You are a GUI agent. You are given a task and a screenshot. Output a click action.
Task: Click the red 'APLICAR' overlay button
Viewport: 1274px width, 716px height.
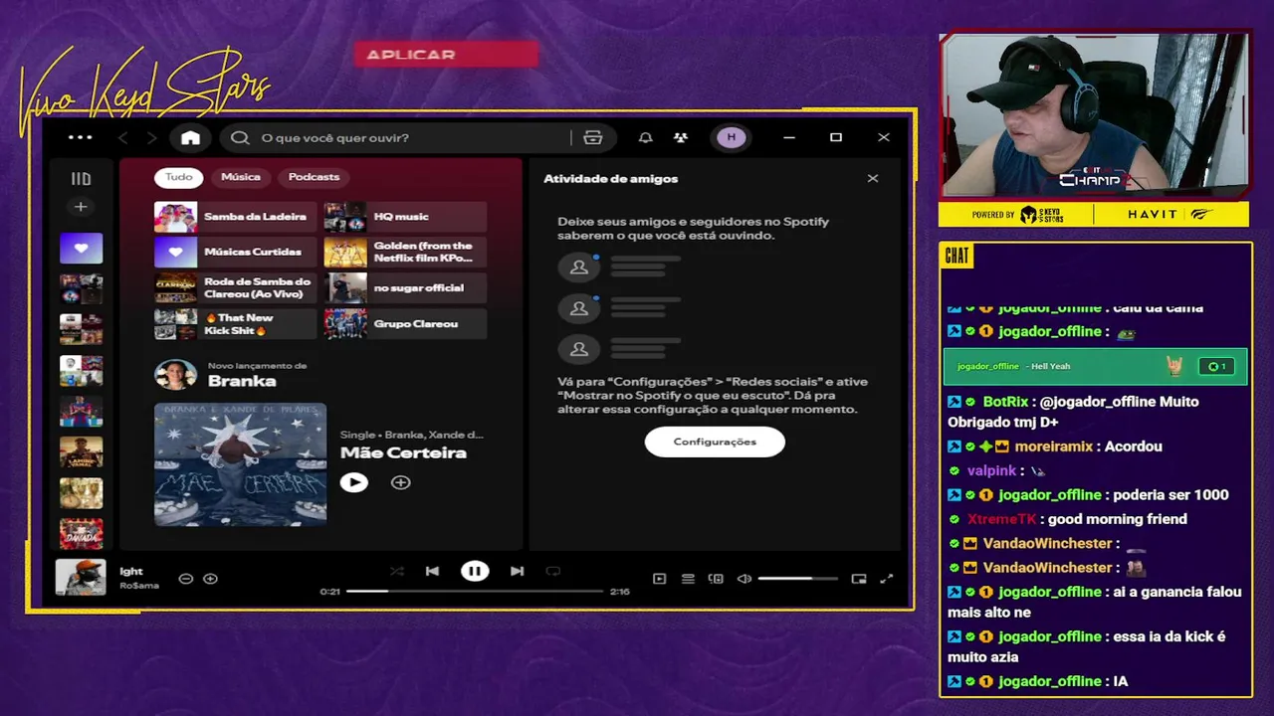[x=446, y=55]
